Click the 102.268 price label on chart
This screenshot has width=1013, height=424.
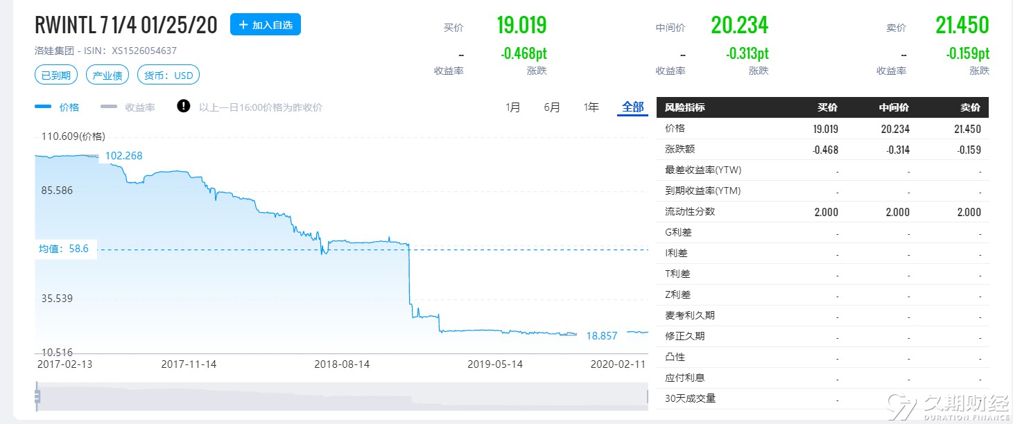coord(123,155)
